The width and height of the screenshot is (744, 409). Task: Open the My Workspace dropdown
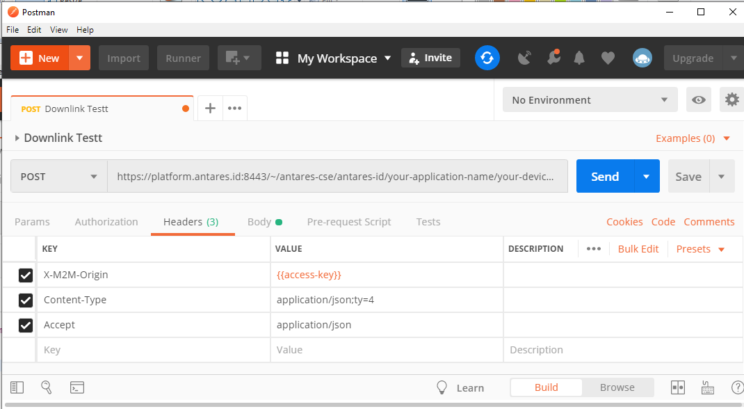point(334,58)
